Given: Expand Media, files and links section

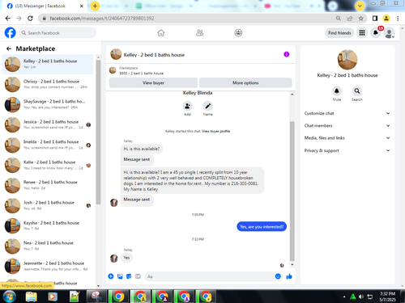Looking at the screenshot, I should pos(347,138).
